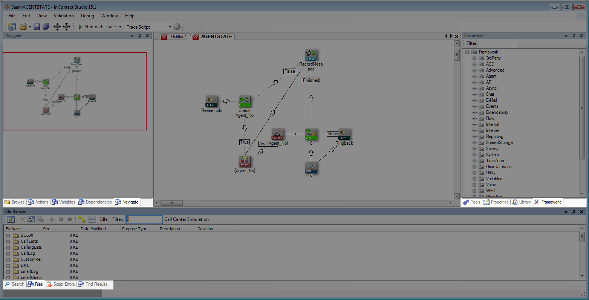
Task: Expand the Agent folder in Framework tree
Action: tap(474, 76)
